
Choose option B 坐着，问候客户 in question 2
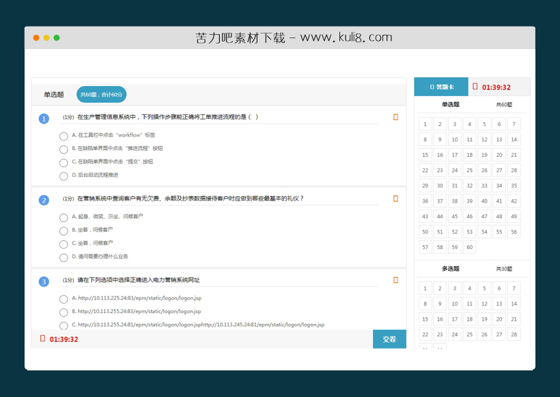click(64, 231)
